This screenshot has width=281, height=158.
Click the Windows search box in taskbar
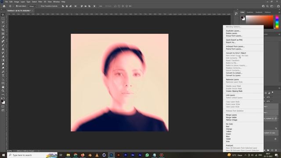pyautogui.click(x=32, y=155)
